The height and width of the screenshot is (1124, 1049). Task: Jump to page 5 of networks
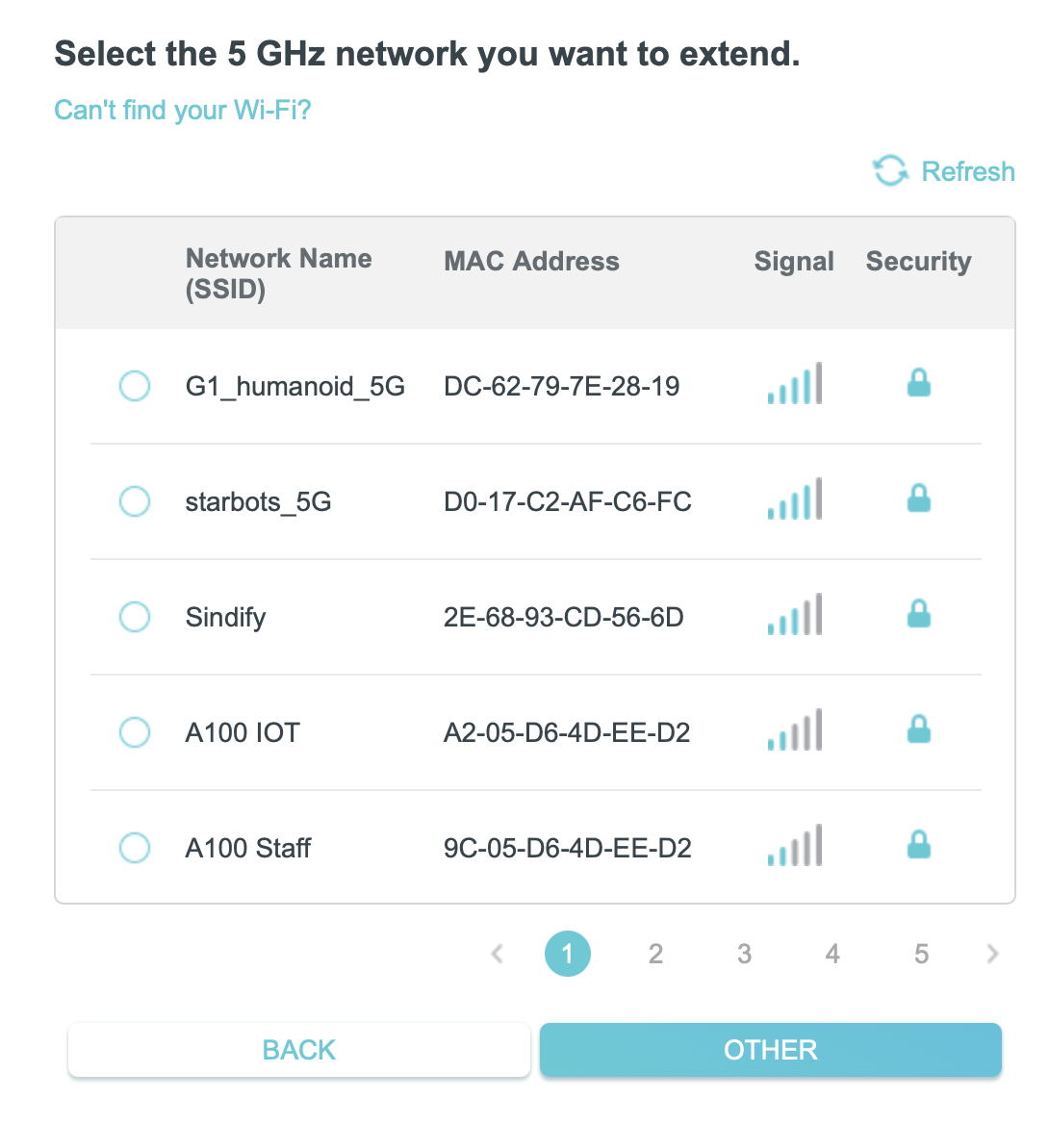[921, 954]
